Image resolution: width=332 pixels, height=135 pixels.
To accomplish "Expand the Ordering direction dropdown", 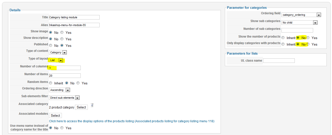I will pos(60,90).
